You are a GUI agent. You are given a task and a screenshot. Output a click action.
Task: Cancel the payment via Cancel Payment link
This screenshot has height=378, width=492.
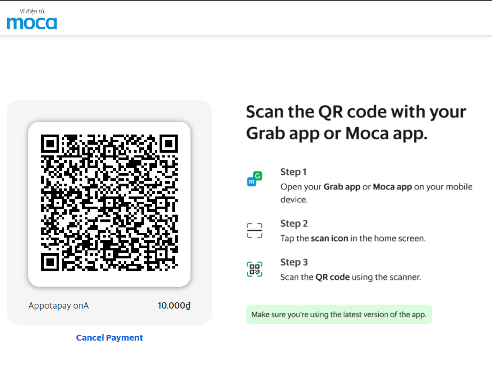(109, 337)
